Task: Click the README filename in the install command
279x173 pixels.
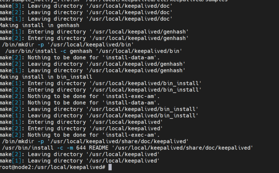Action: click(x=98, y=148)
